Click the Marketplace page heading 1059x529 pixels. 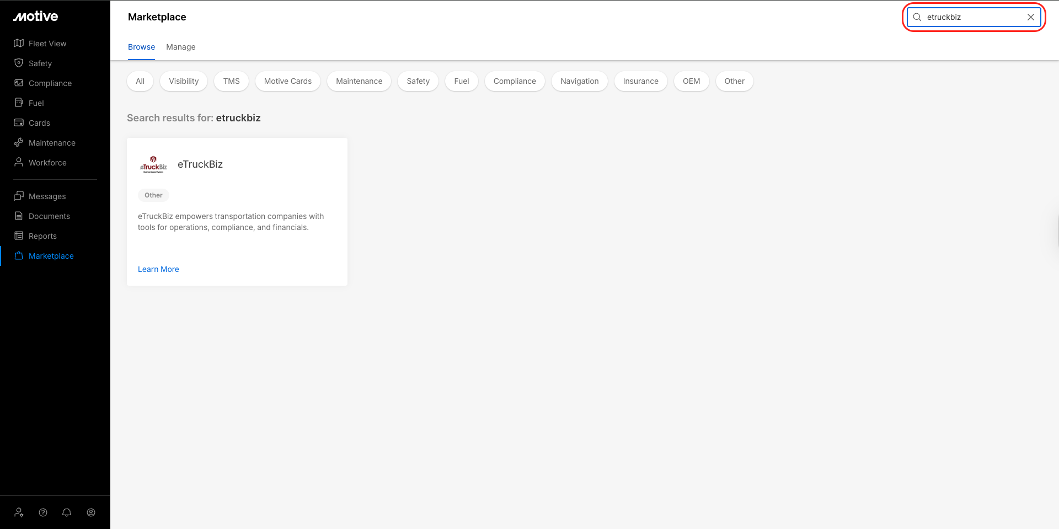tap(157, 17)
